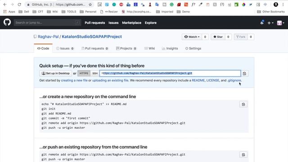The image size is (288, 162).
Task: Switch to the Insights tab
Action: coord(170,48)
